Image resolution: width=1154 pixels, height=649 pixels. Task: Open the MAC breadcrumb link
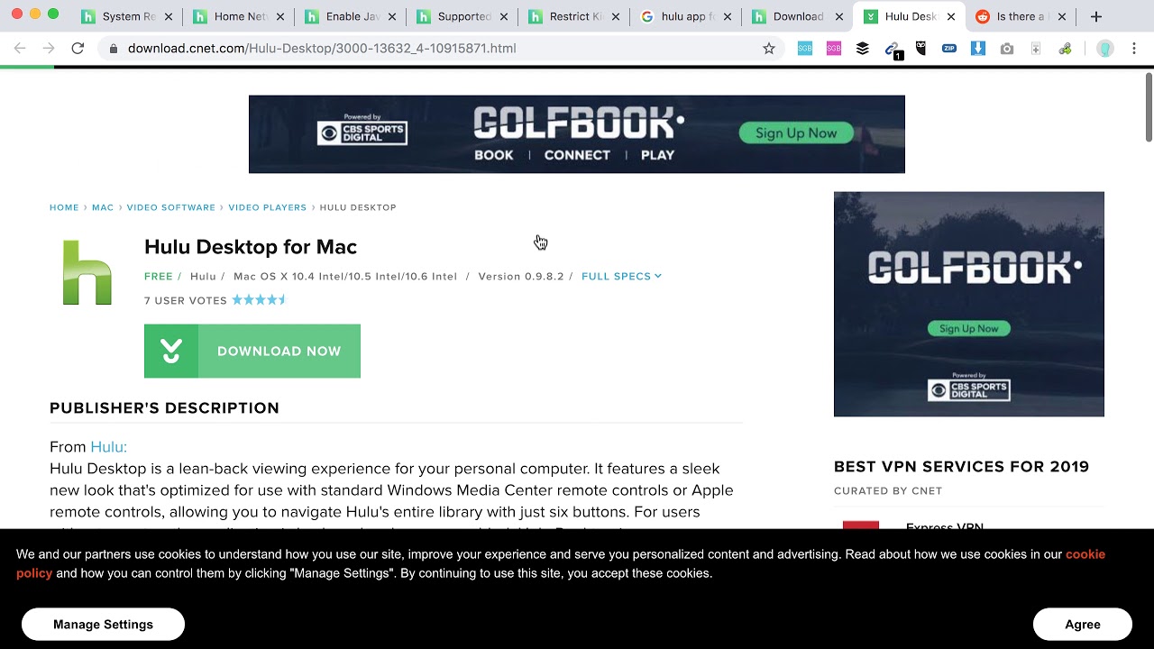[103, 207]
